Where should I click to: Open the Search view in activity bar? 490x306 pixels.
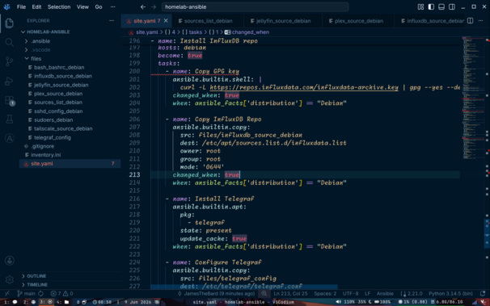click(x=10, y=42)
